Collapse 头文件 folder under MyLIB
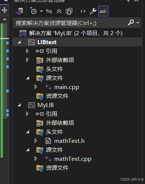 pos(28,132)
